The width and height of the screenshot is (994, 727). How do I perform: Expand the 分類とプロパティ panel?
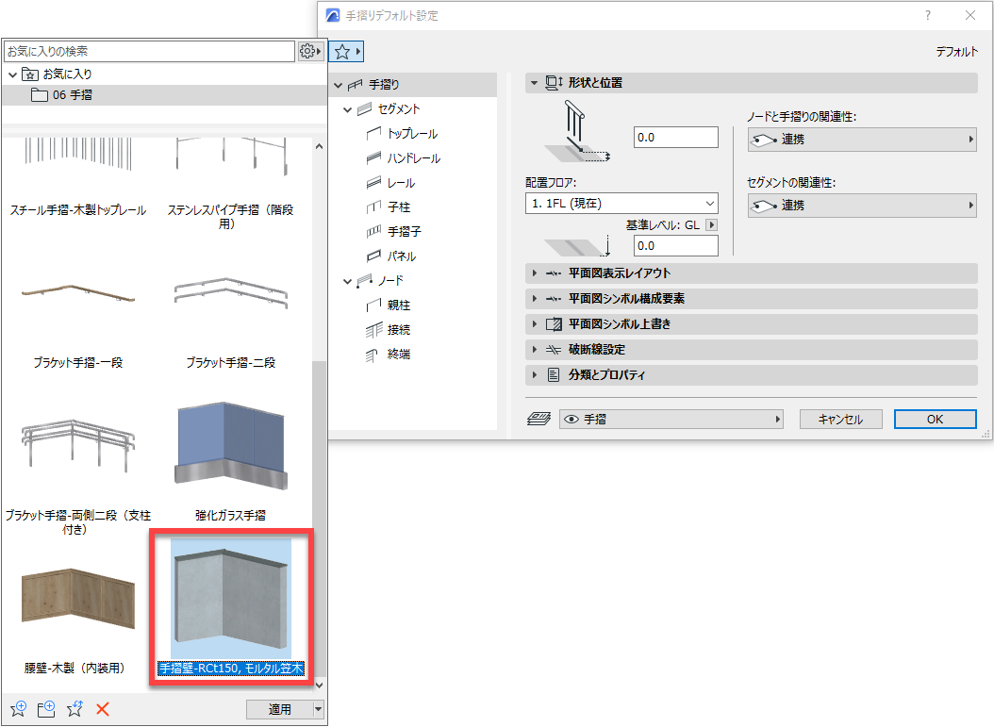pyautogui.click(x=535, y=374)
